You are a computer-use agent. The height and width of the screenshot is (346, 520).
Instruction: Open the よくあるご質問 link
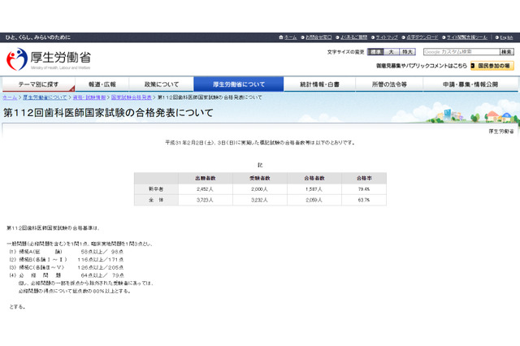(353, 37)
